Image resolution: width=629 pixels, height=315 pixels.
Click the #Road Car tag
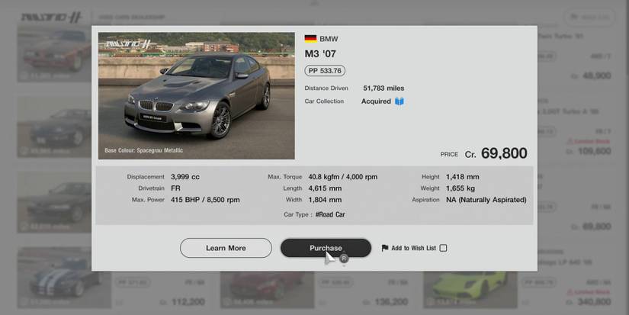pos(330,214)
